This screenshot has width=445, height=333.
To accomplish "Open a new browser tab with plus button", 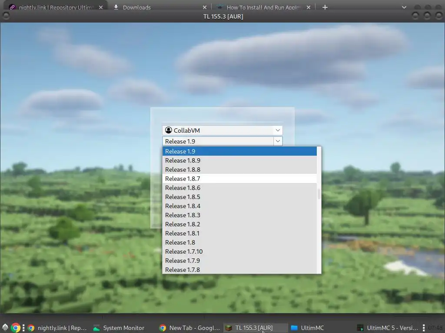I will (x=325, y=7).
